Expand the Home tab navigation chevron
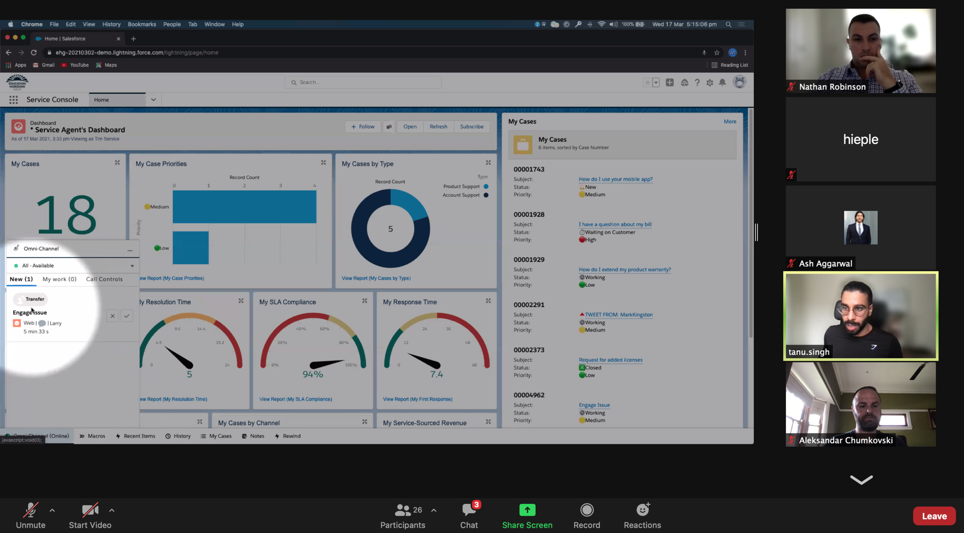The width and height of the screenshot is (964, 533). [x=154, y=100]
